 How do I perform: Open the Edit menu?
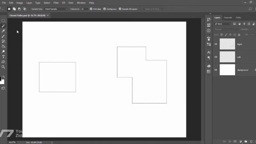(11, 3)
